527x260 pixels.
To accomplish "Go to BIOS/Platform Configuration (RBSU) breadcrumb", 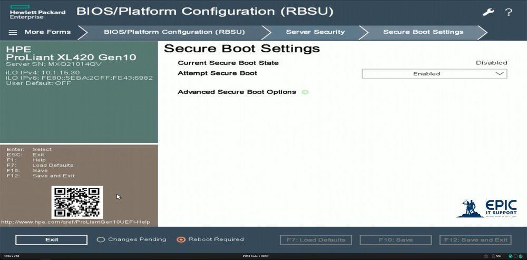I will pos(174,32).
